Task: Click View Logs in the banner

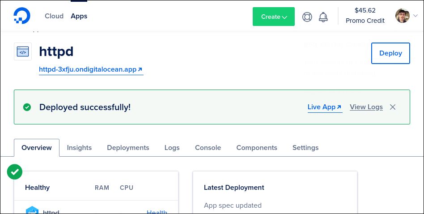Action: pyautogui.click(x=366, y=107)
